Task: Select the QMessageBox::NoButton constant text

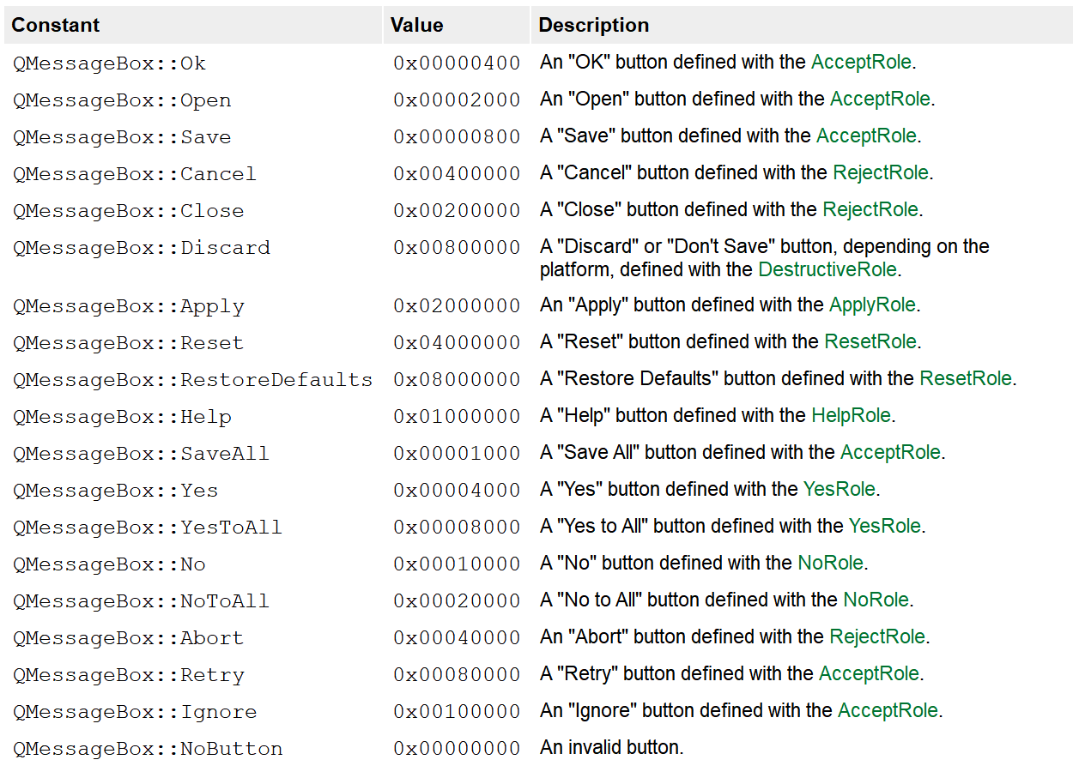Action: tap(148, 749)
